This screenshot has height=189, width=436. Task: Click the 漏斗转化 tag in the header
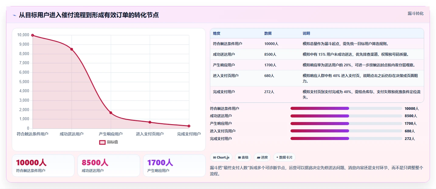[415, 13]
